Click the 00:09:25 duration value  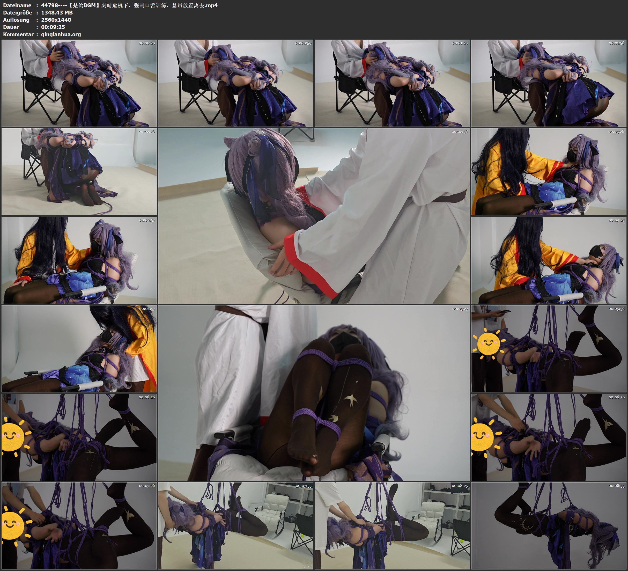53,27
